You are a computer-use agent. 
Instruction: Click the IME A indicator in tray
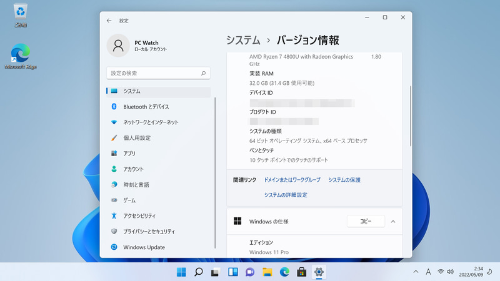click(x=428, y=272)
